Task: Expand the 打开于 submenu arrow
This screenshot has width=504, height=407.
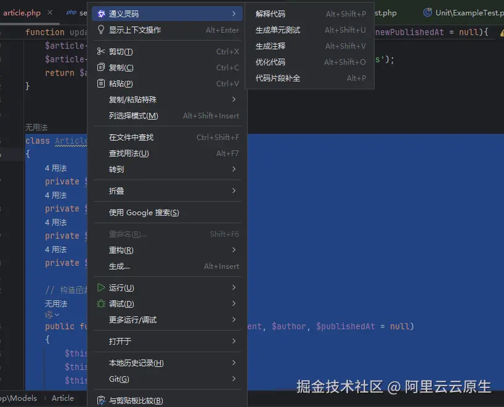Action: click(234, 341)
